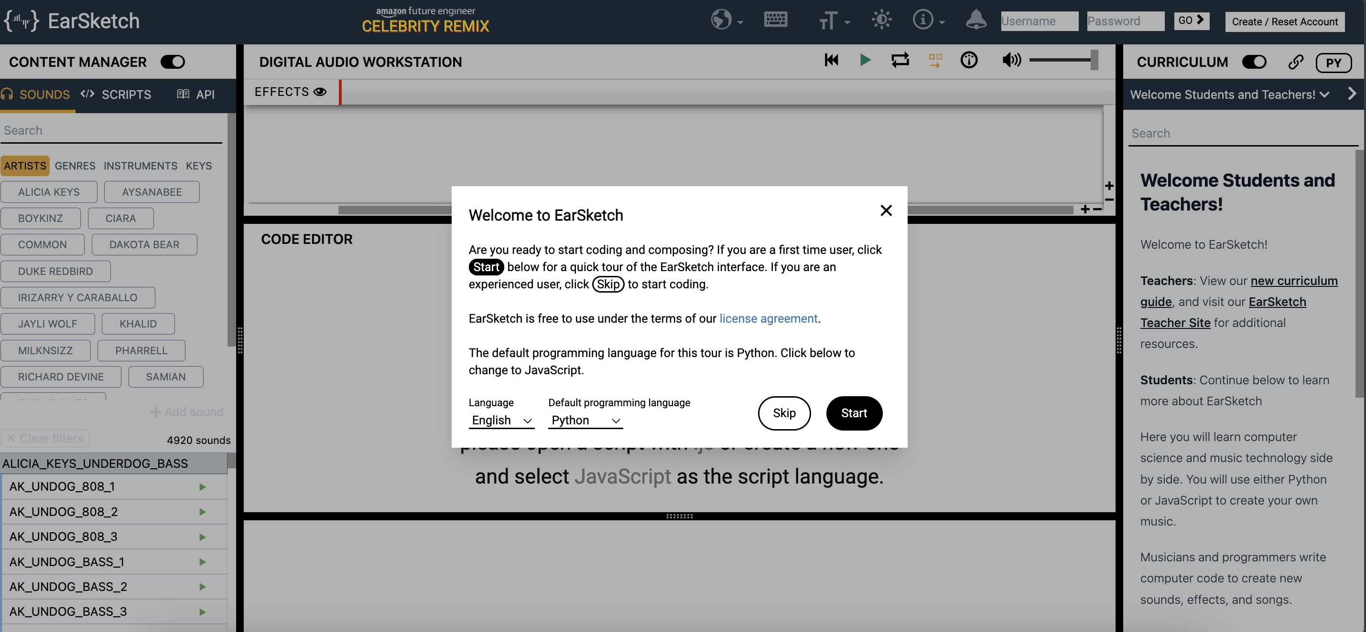The width and height of the screenshot is (1366, 632).
Task: Open notifications bell icon
Action: [x=976, y=20]
